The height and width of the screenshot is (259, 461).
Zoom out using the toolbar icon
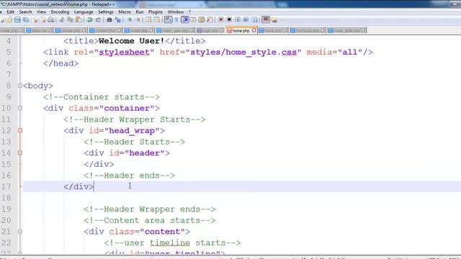pos(138,19)
